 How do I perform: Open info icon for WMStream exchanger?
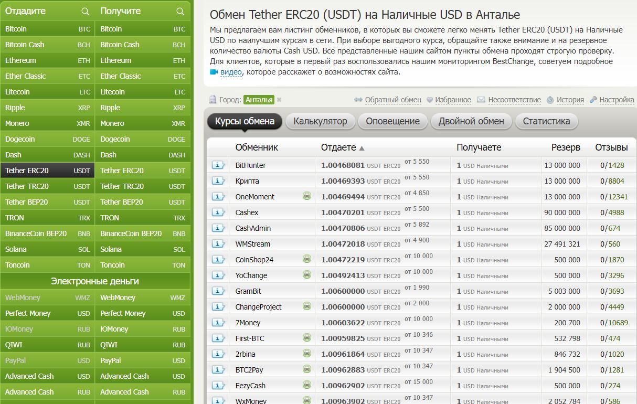[218, 243]
